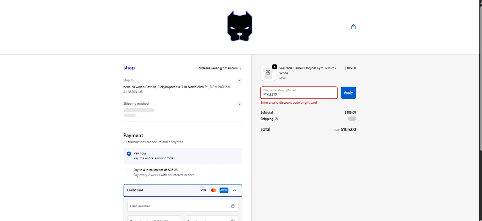Click the Payment heading
The image size is (482, 221).
(x=133, y=136)
